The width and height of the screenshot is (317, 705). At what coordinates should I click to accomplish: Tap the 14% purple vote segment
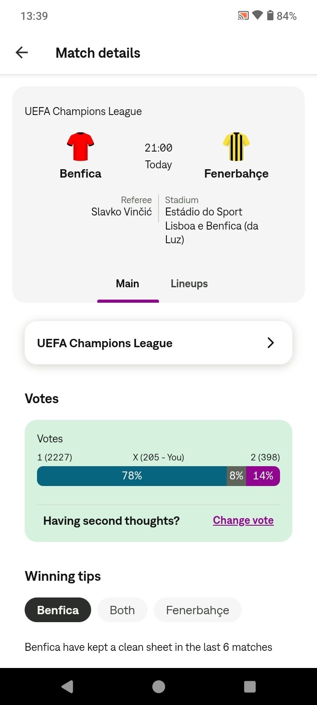tap(263, 476)
